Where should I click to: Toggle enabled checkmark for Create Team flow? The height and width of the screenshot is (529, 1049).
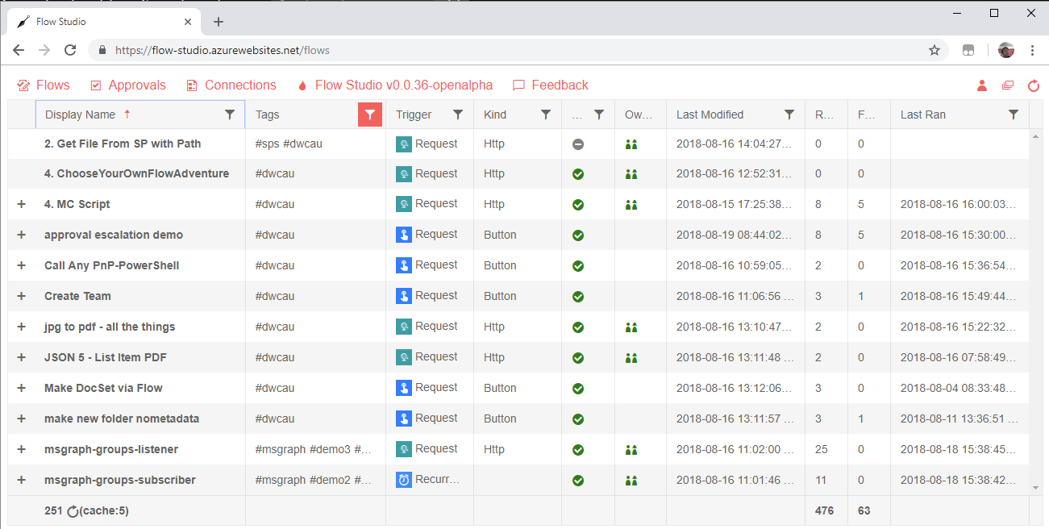pyautogui.click(x=577, y=297)
